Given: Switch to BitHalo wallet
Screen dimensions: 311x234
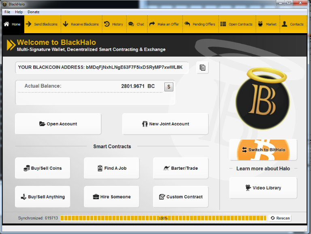Looking at the screenshot, I should click(263, 150).
